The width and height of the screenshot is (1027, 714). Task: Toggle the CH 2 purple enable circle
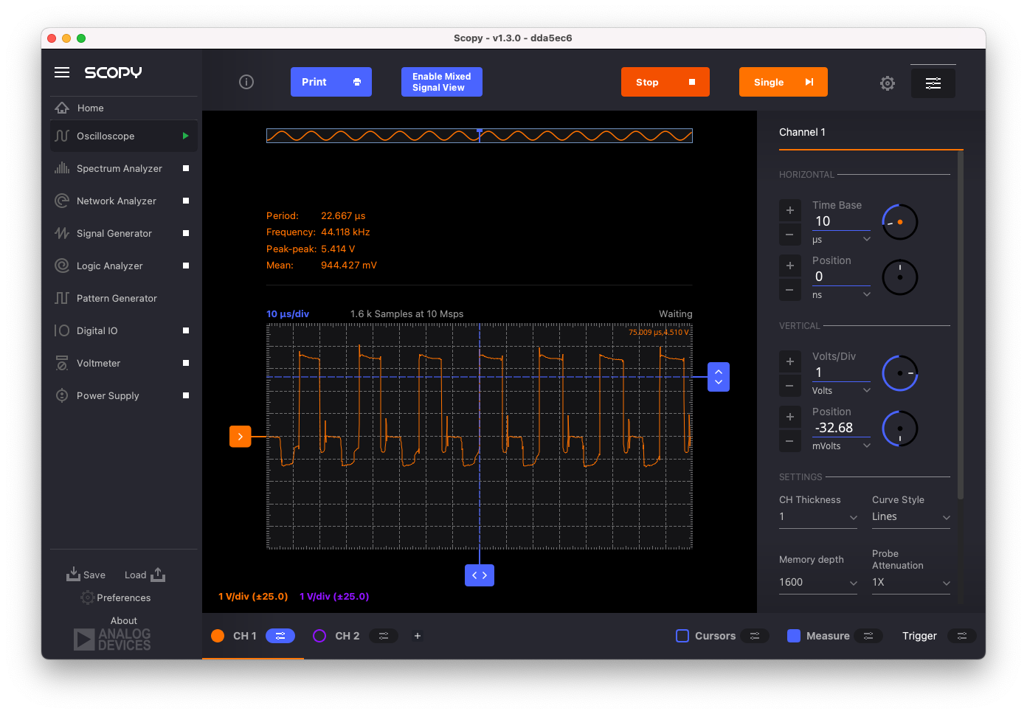click(319, 636)
